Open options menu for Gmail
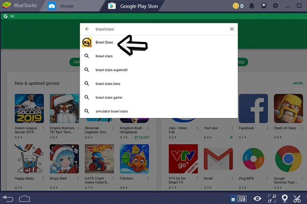Image resolution: width=307 pixels, height=204 pixels. pos(232,178)
